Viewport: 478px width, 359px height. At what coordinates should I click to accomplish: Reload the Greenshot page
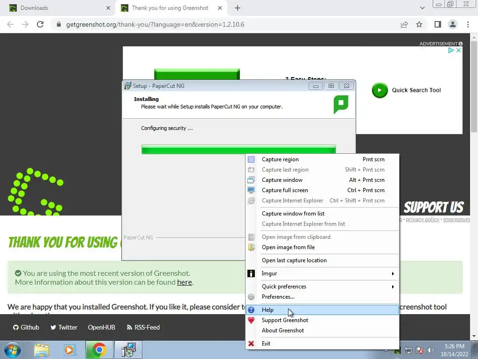[x=40, y=24]
